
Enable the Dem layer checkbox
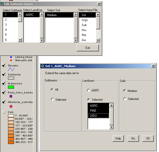click(x=4, y=112)
